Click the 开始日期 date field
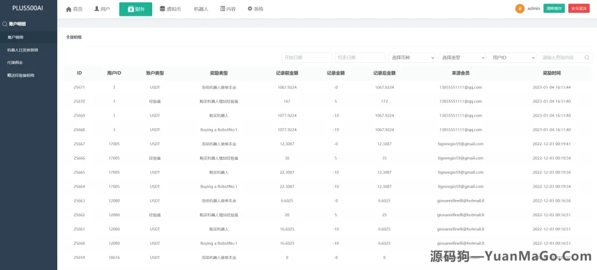Image resolution: width=597 pixels, height=270 pixels. click(307, 58)
